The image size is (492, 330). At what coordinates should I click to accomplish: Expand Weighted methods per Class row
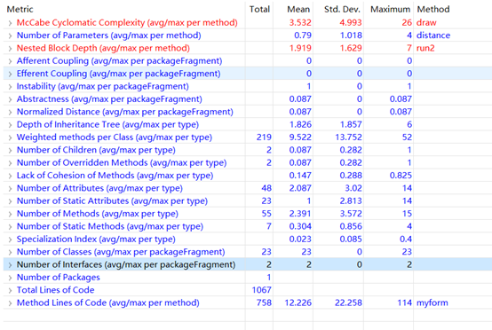tap(10, 137)
